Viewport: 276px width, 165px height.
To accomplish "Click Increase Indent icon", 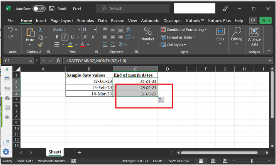I will [113, 45].
